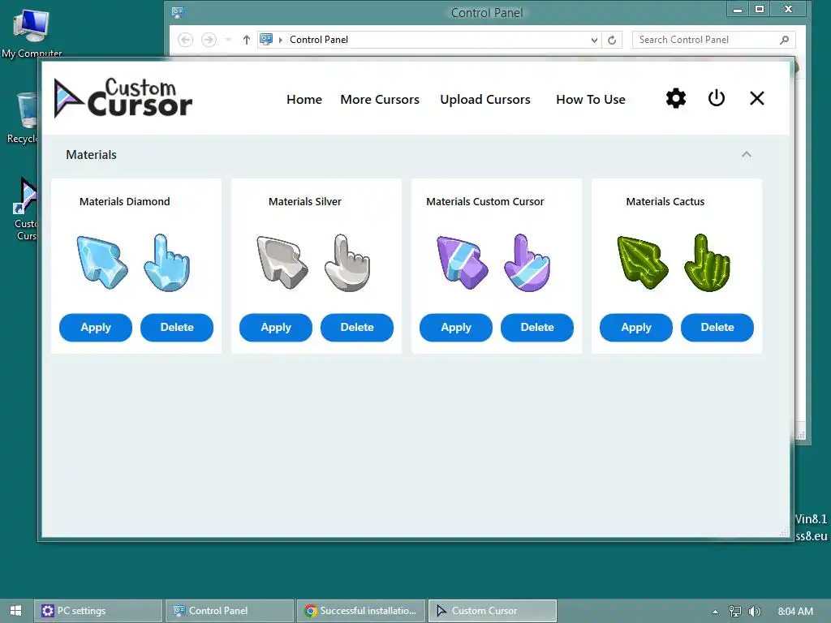This screenshot has height=623, width=831.
Task: Click Control Panel breadcrumb in address bar
Action: coord(318,40)
